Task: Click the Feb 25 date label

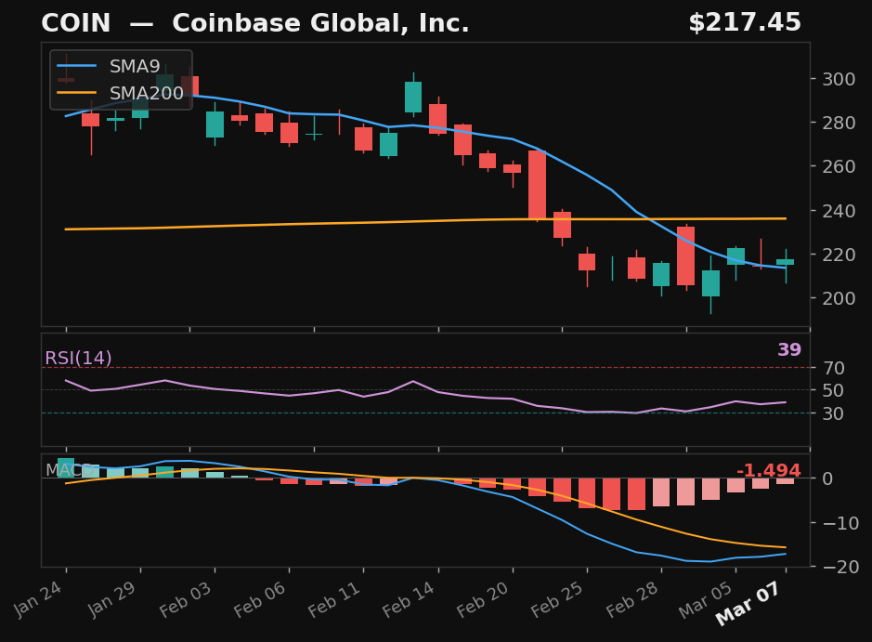Action: click(557, 599)
